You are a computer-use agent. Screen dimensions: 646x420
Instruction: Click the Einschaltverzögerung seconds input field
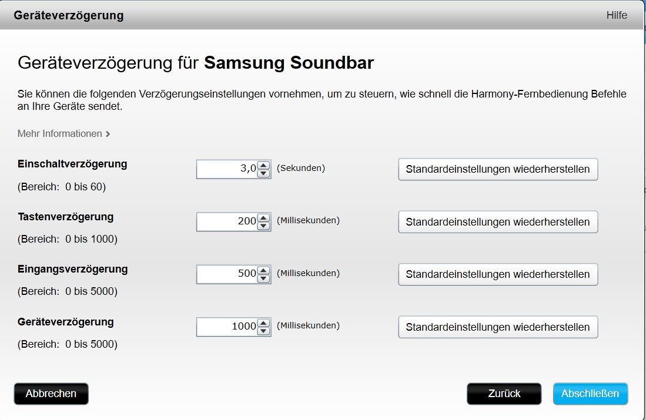click(227, 169)
